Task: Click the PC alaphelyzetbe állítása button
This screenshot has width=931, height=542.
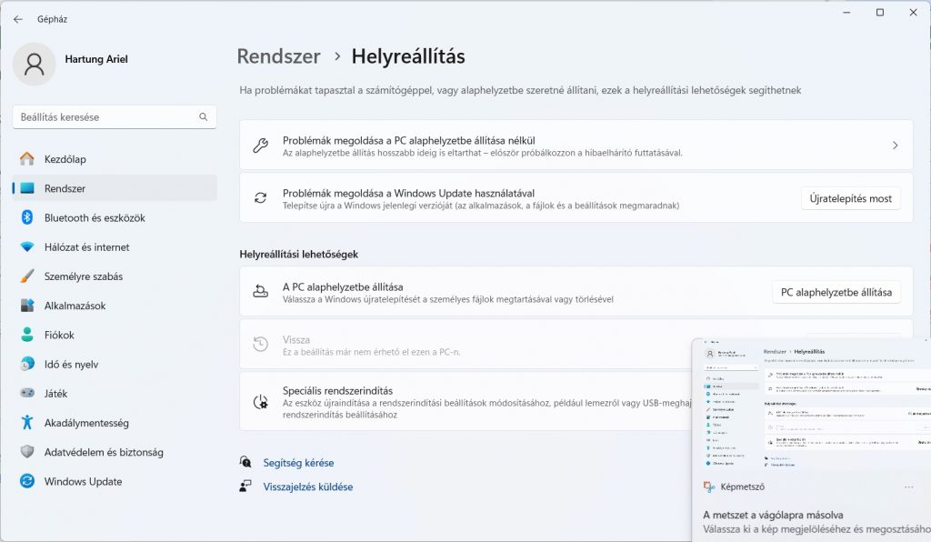Action: click(836, 293)
